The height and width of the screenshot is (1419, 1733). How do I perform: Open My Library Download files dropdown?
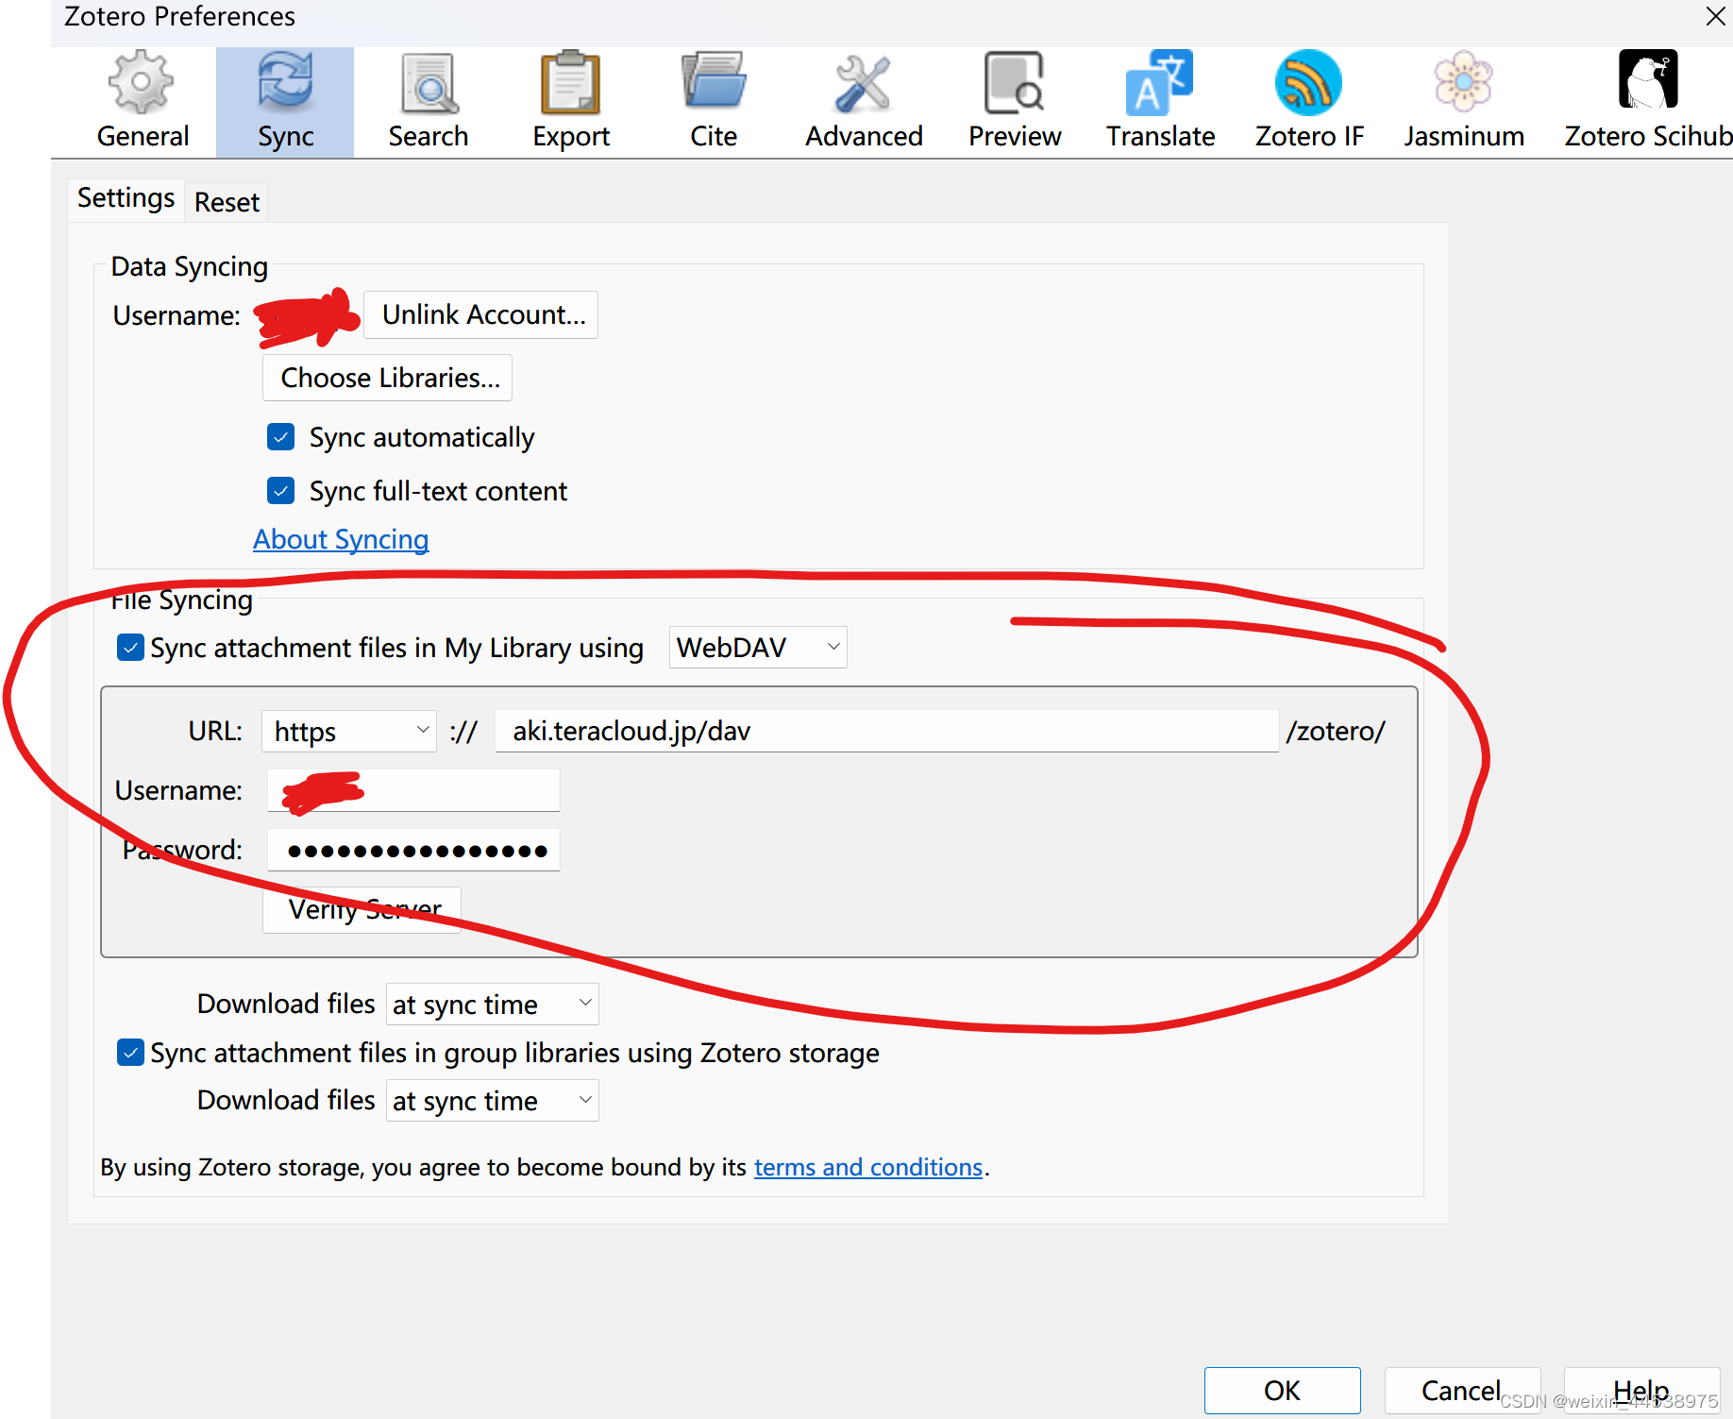click(492, 1004)
